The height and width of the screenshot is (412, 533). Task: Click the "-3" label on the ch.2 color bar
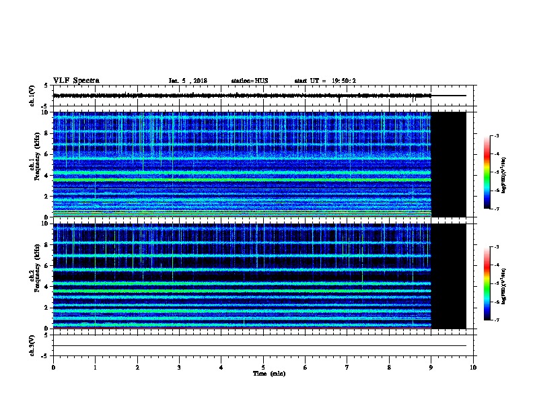click(x=496, y=247)
